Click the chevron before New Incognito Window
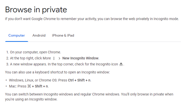The width and height of the screenshot is (192, 110). pos(59,58)
